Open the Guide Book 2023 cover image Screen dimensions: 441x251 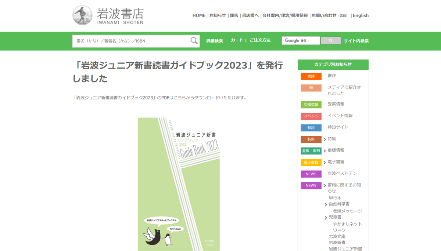click(x=179, y=184)
